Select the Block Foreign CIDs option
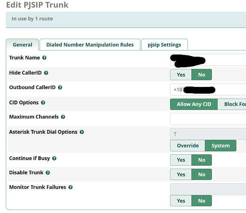The width and height of the screenshot is (246, 213). 232,104
